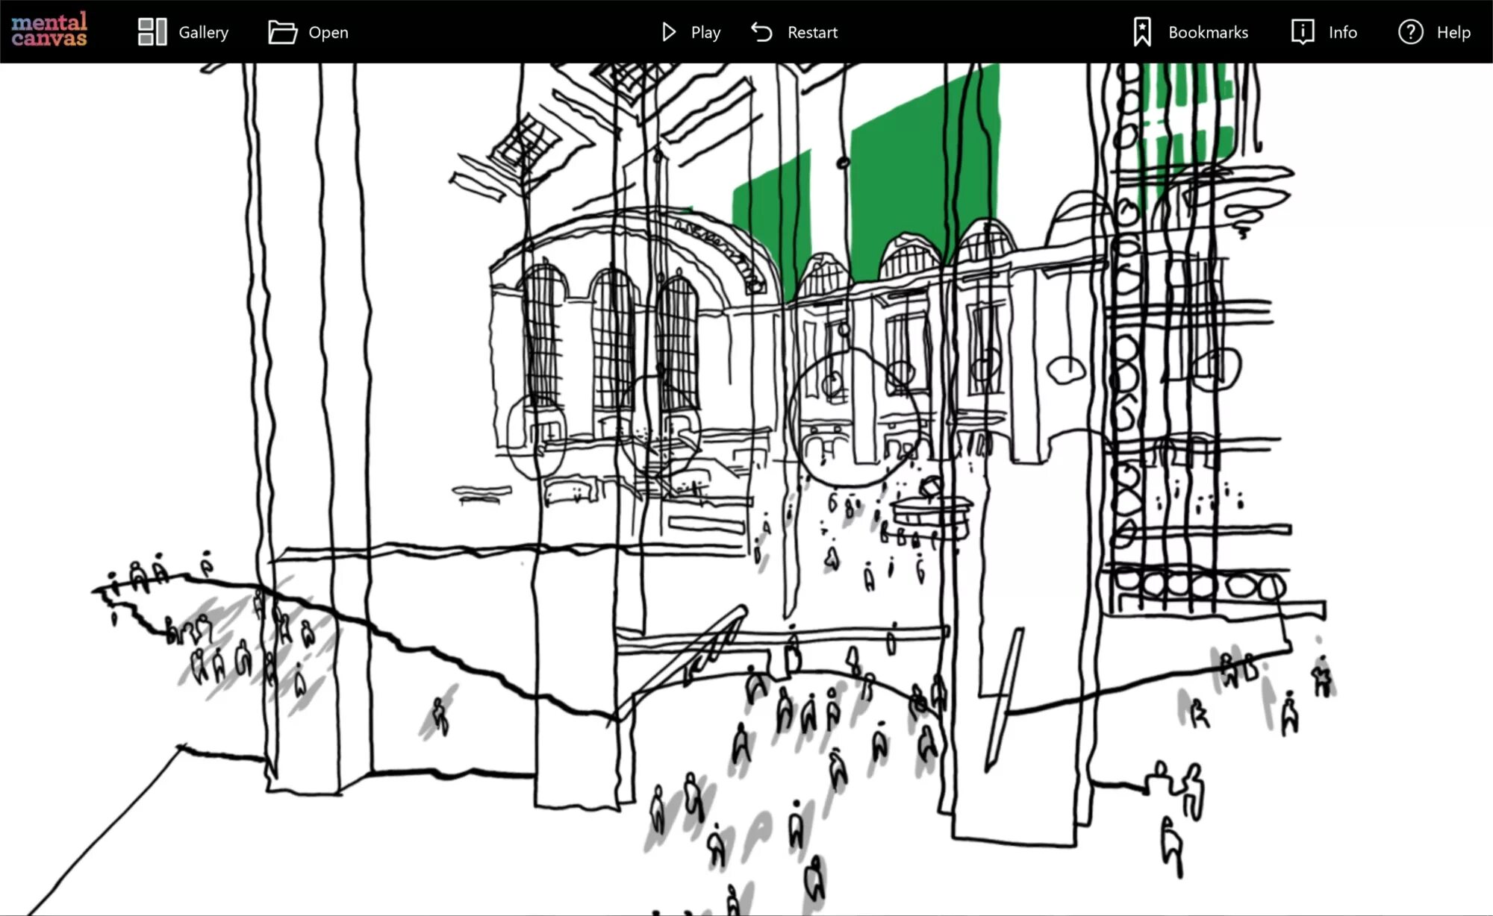Open the Bookmarks text label
Screen dimensions: 1493x916
[x=1208, y=32]
